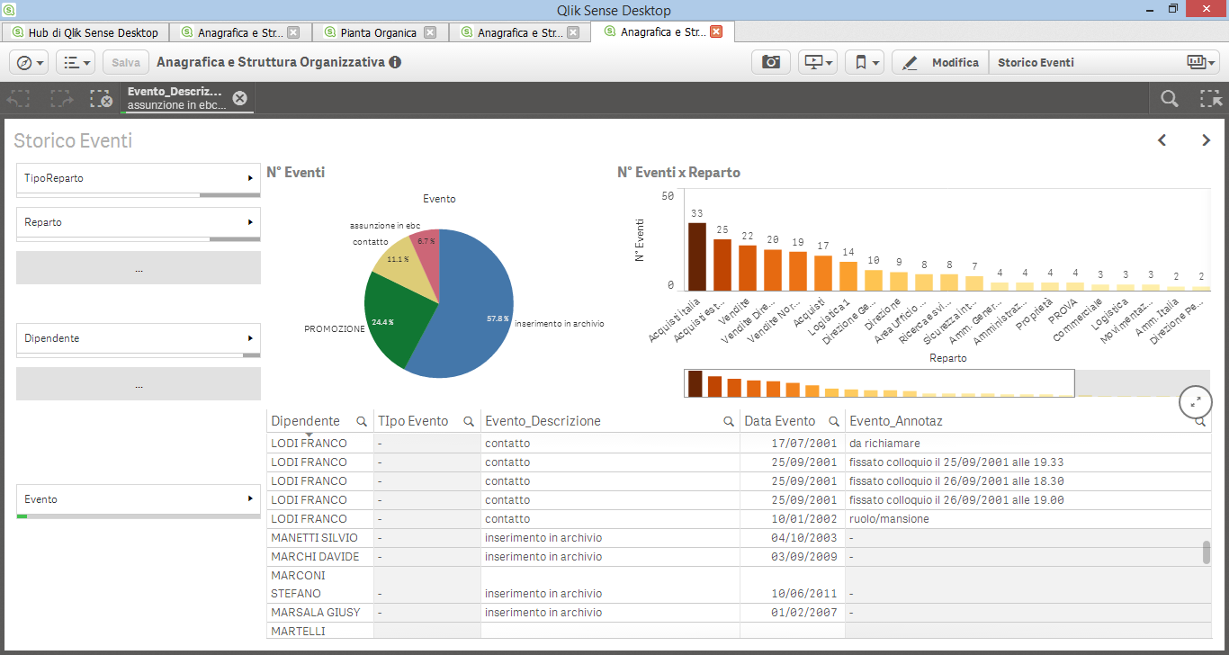Select the Vendite bar with value 22
This screenshot has height=655, width=1229.
pyautogui.click(x=747, y=268)
